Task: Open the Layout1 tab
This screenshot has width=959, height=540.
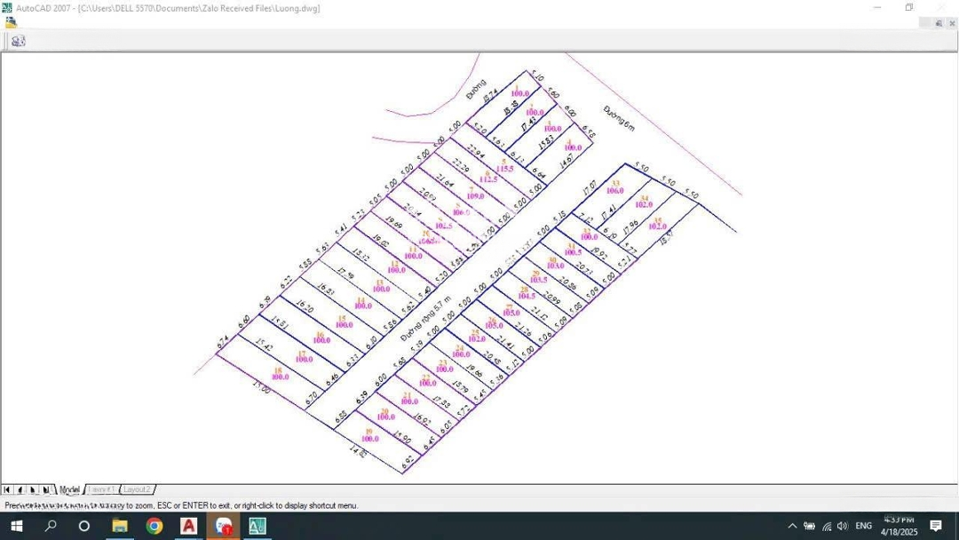Action: coord(103,489)
